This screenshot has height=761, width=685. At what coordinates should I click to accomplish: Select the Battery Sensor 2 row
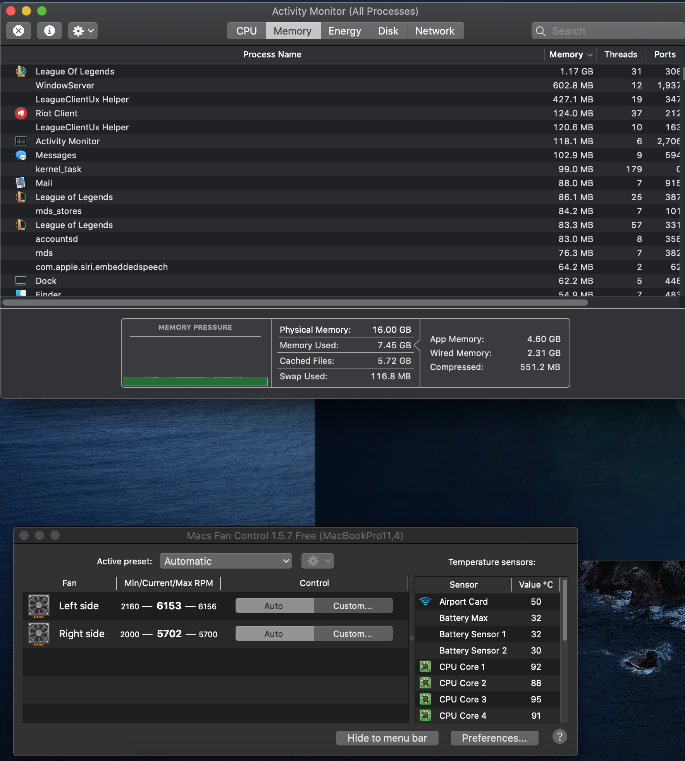click(487, 650)
